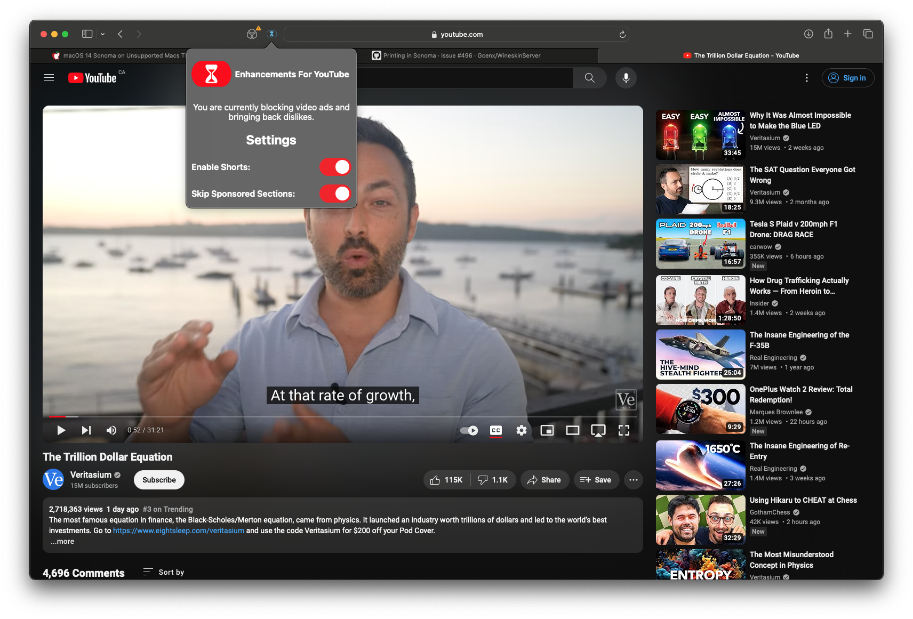
Task: Open the comments Sort by menu
Action: (x=164, y=572)
